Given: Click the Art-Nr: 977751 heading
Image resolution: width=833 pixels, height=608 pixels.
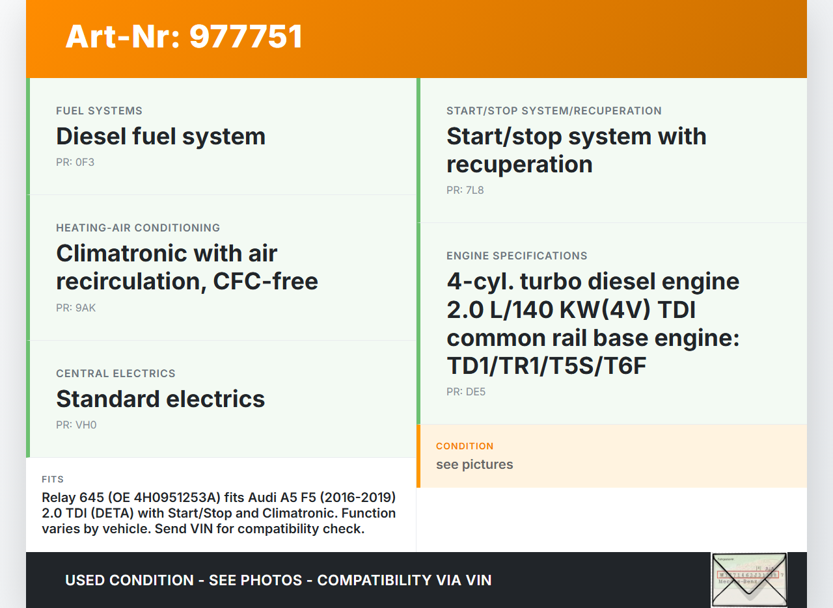Looking at the screenshot, I should coord(184,36).
